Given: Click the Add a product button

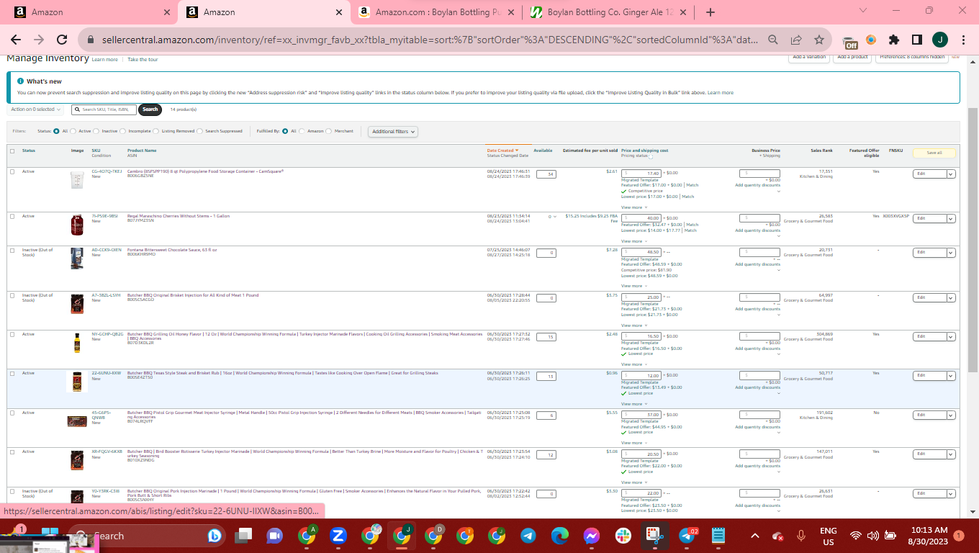Looking at the screenshot, I should (x=852, y=57).
